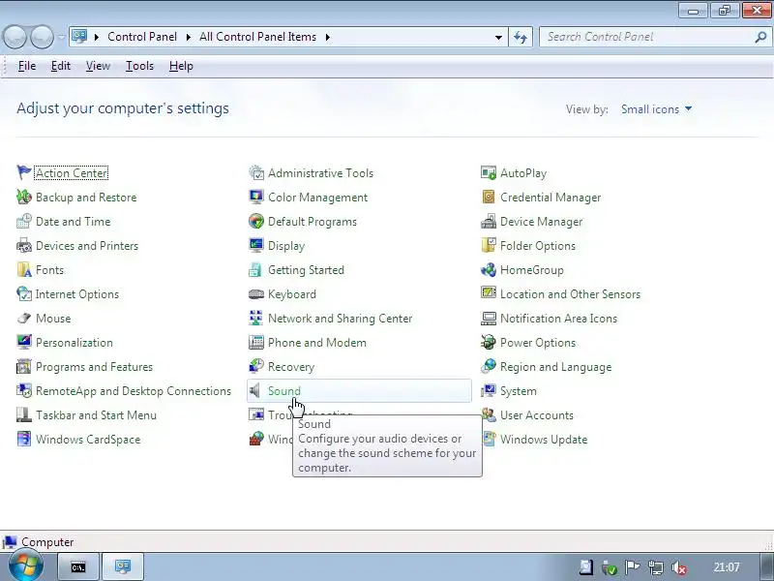
Task: Click the Windows CardSpace icon
Action: coord(23,439)
